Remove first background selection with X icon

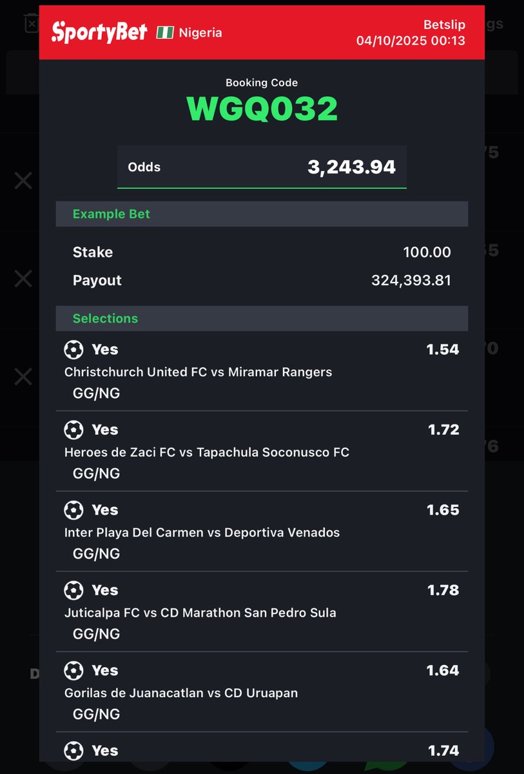[x=23, y=181]
